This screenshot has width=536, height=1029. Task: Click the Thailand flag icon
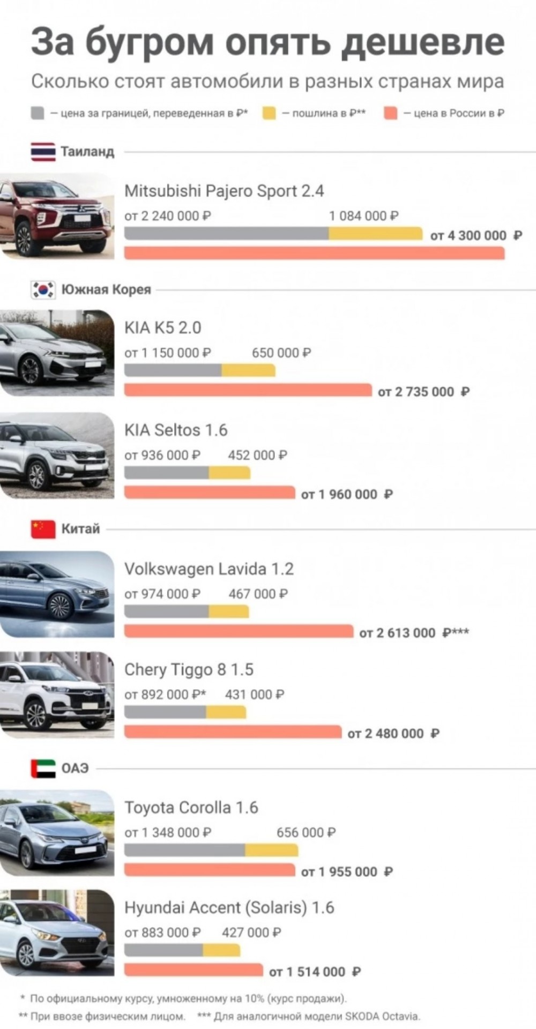tap(43, 152)
